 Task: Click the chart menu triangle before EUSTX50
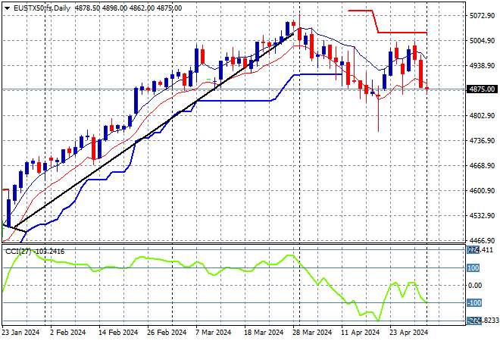coord(7,8)
